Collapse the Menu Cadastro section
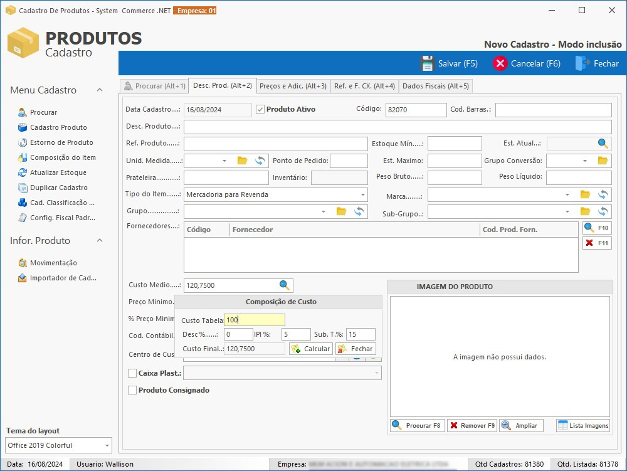The width and height of the screenshot is (627, 471). tap(100, 90)
